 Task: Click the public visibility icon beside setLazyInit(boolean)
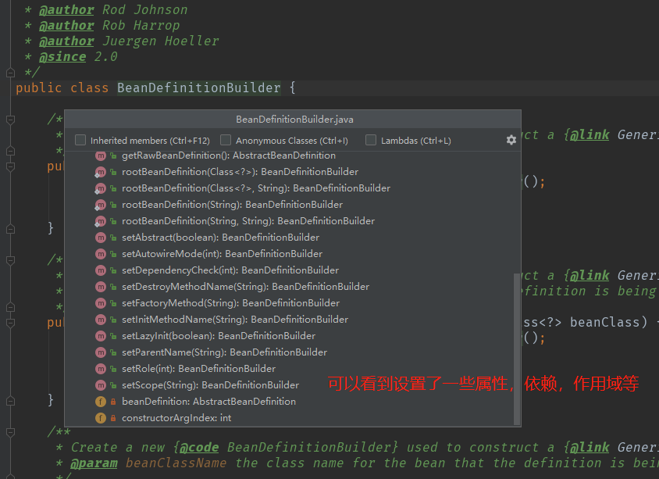tap(113, 336)
